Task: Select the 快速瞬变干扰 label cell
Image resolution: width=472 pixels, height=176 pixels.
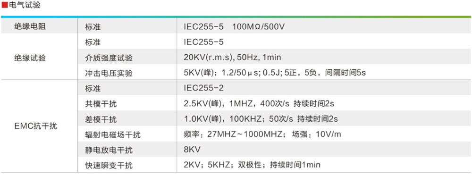Action: tap(127, 165)
